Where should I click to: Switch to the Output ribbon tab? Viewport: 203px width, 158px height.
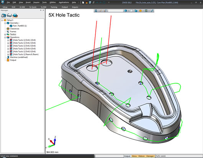(65, 7)
